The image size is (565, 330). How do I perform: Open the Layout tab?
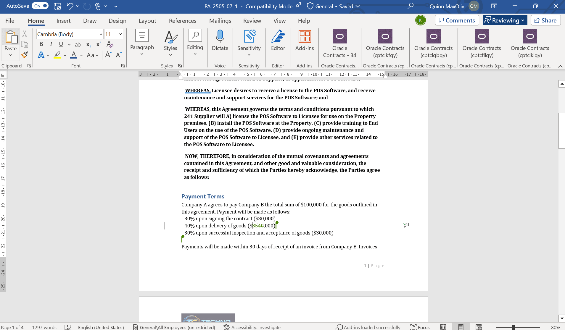147,21
